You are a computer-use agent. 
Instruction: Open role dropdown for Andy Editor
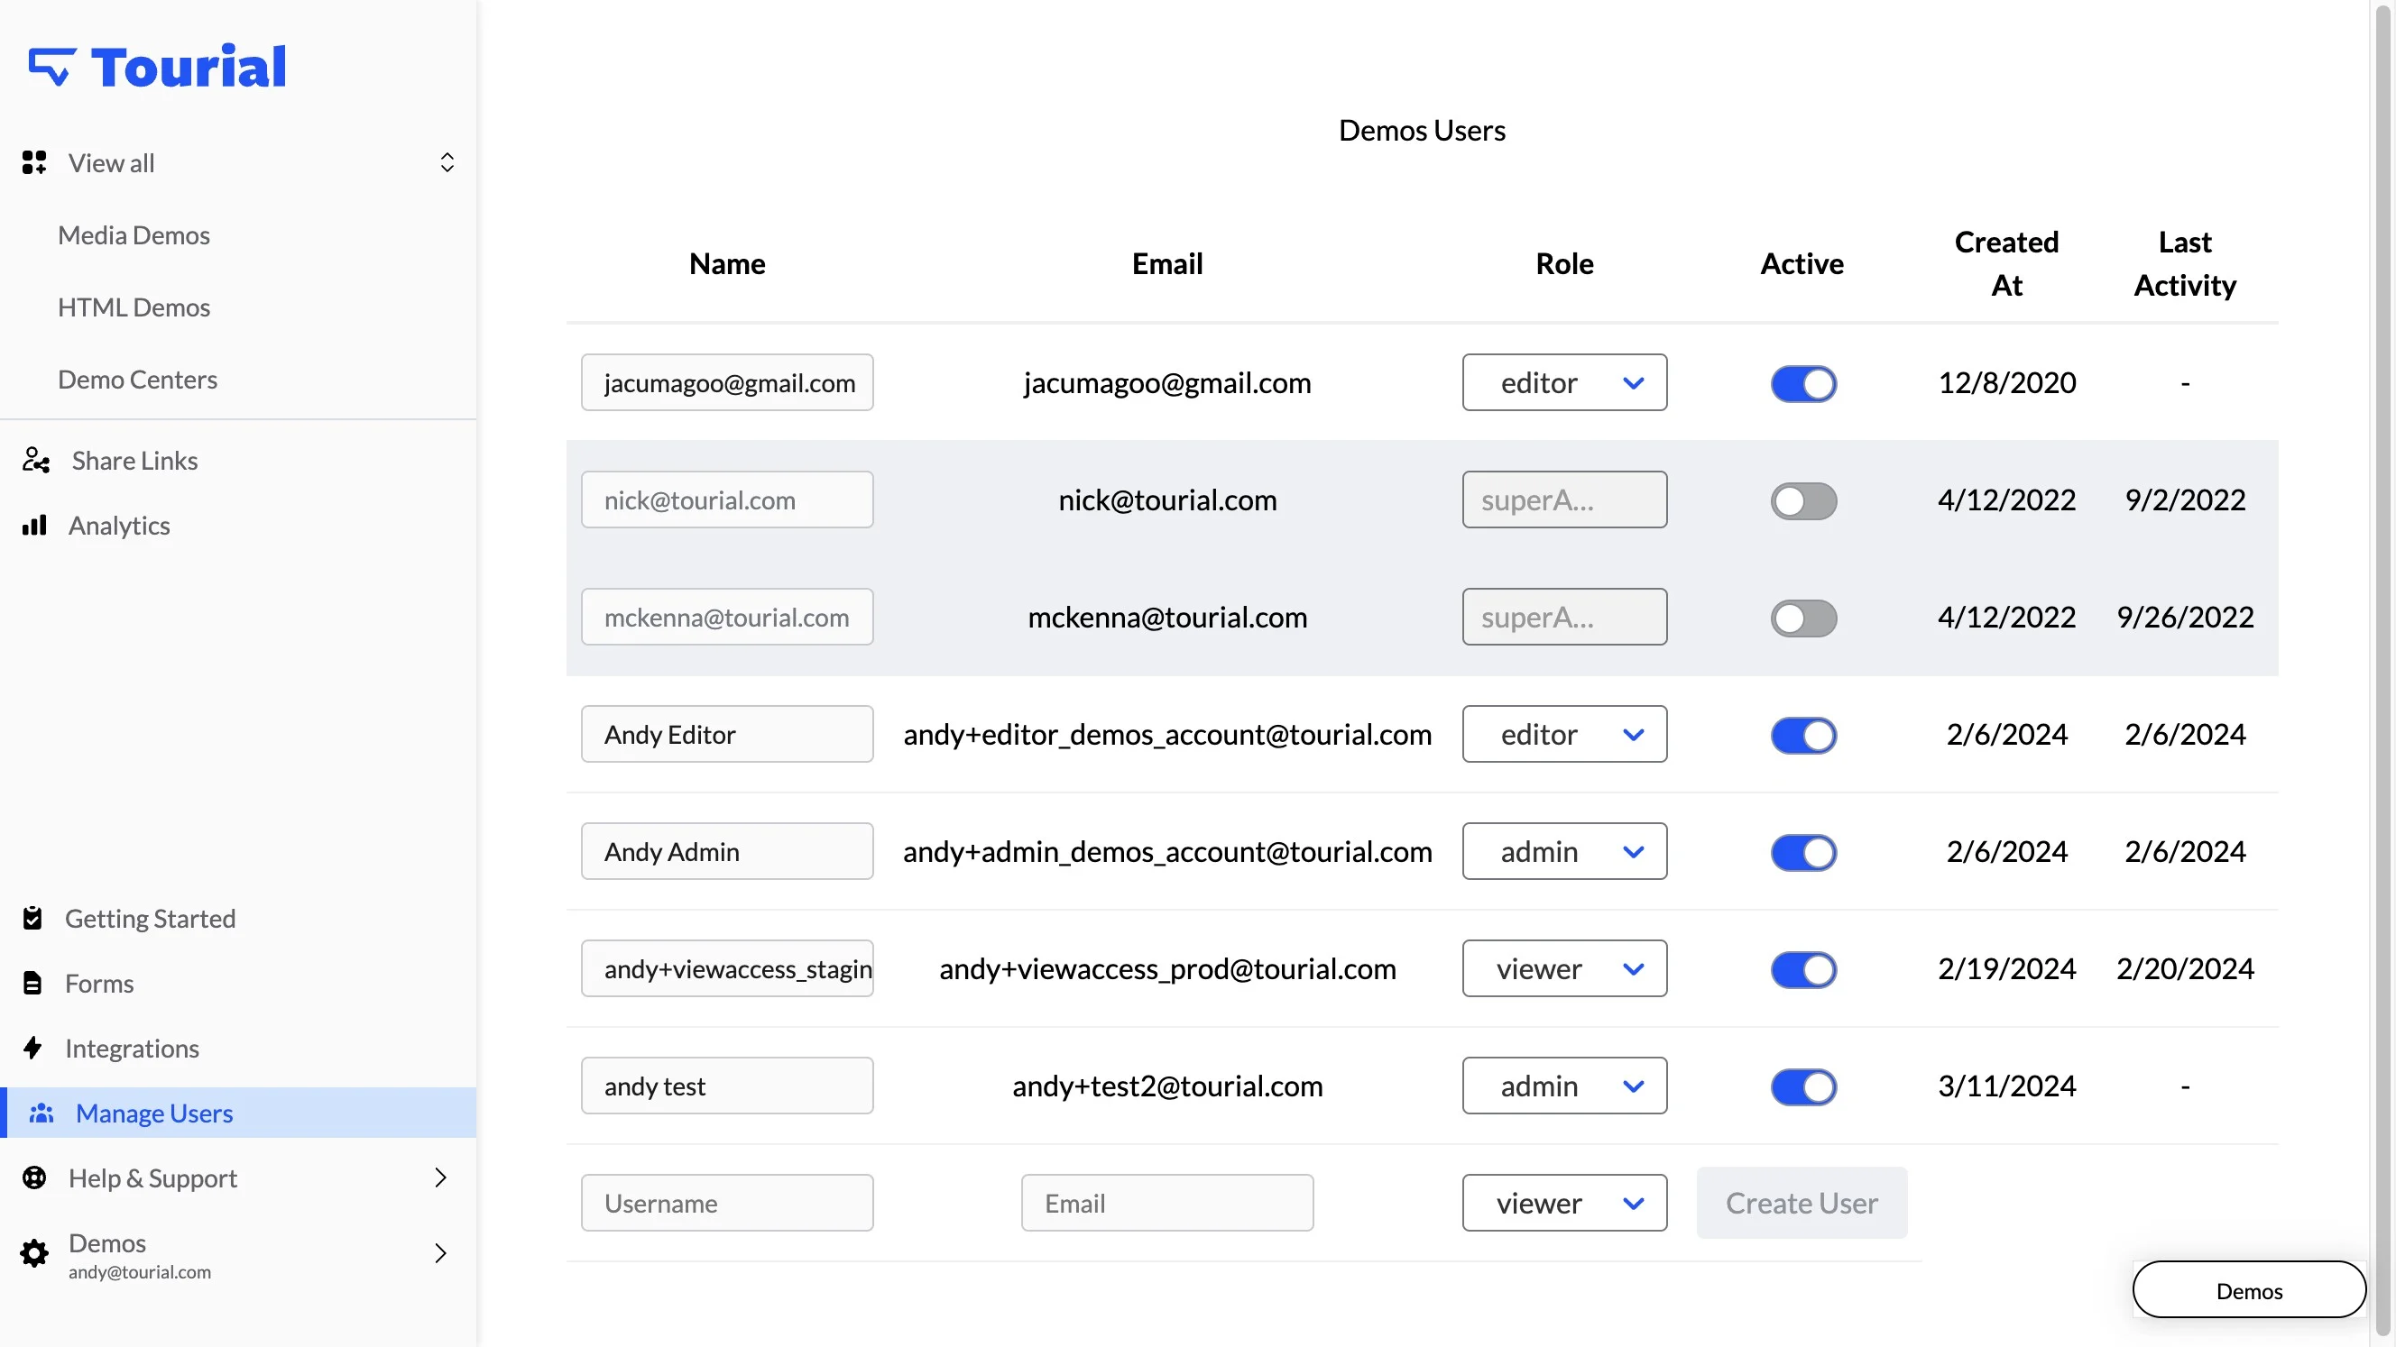click(1564, 734)
